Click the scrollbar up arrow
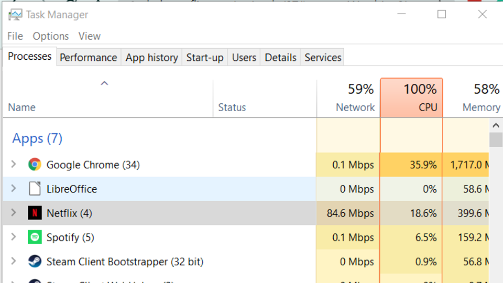This screenshot has height=283, width=503. (x=496, y=125)
